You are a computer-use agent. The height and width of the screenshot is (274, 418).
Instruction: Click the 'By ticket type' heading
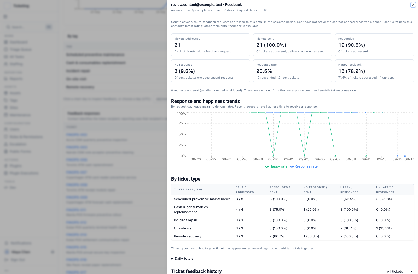point(186,179)
